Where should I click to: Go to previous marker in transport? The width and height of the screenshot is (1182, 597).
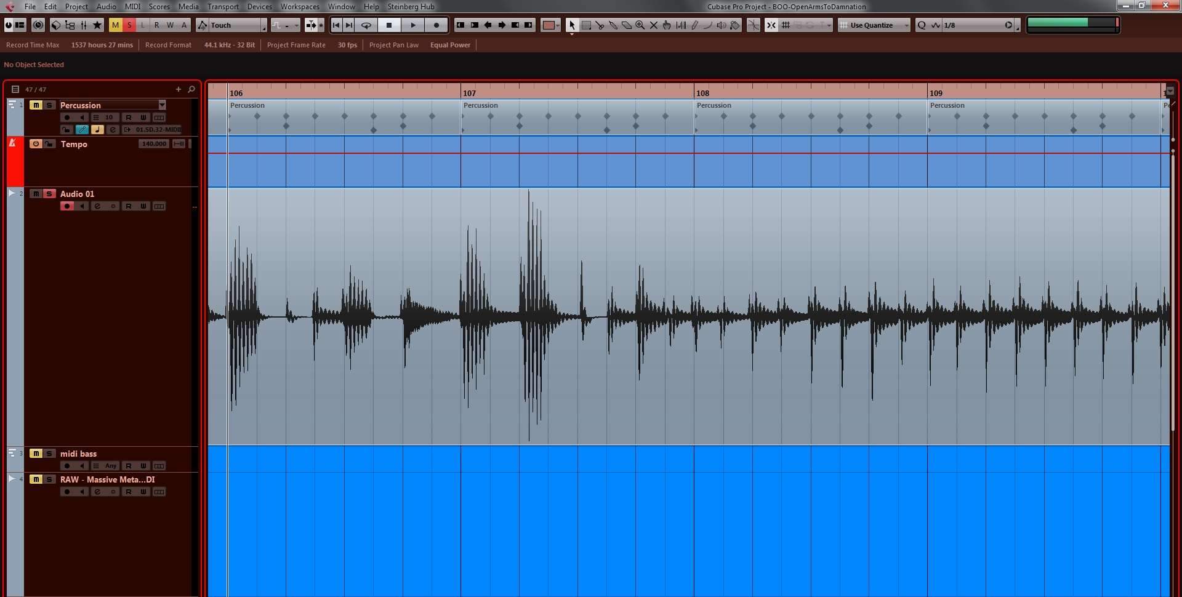point(336,25)
